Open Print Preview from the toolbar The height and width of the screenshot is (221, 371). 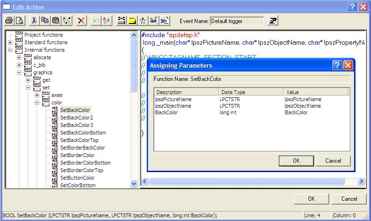point(20,21)
